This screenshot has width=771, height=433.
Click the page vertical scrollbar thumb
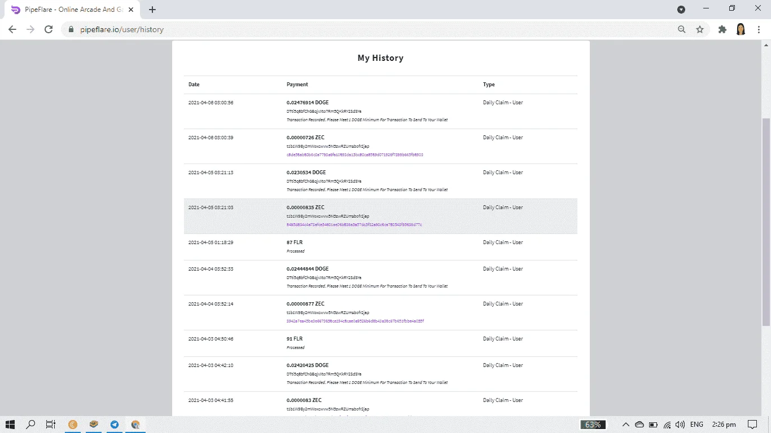766,222
